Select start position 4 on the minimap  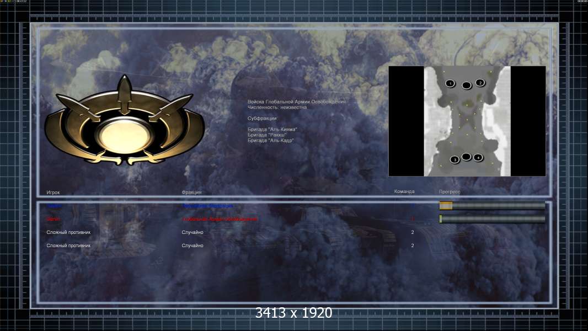pos(478,157)
